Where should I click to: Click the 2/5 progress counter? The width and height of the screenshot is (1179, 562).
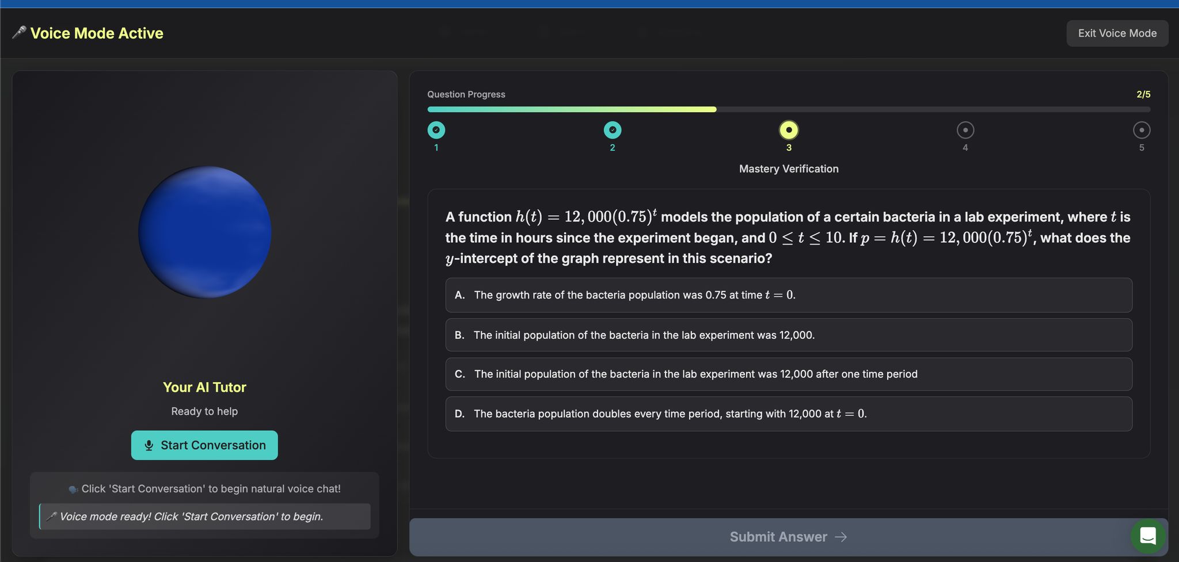coord(1143,94)
